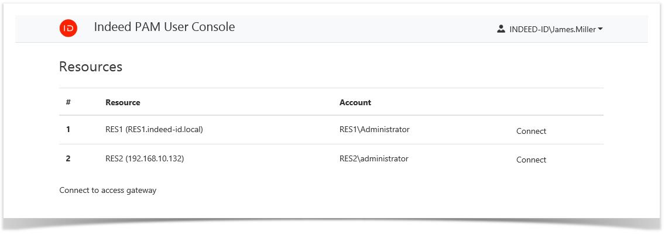Click the Indeed PAM User Console title

[x=164, y=27]
